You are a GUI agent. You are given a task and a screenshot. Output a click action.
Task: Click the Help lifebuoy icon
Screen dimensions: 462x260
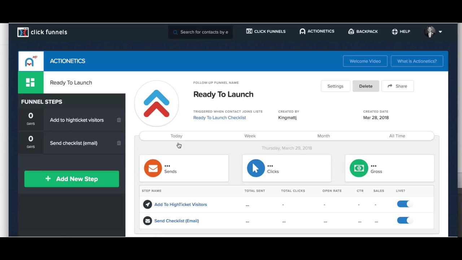coord(395,31)
